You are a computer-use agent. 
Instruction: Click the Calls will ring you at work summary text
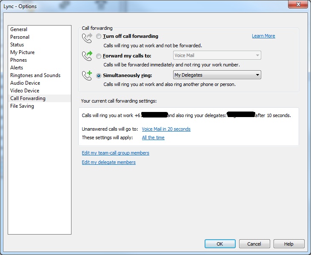[186, 115]
